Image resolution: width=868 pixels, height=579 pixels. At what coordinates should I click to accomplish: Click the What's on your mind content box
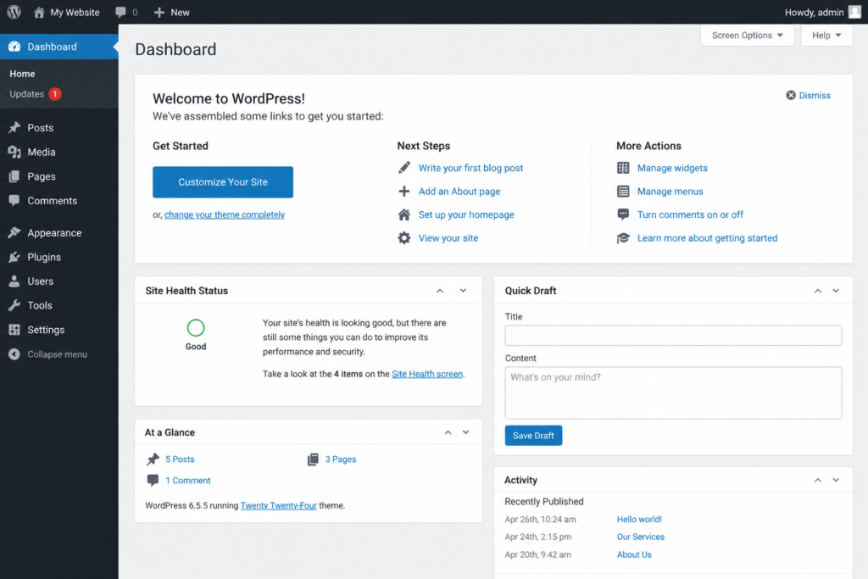pyautogui.click(x=673, y=393)
